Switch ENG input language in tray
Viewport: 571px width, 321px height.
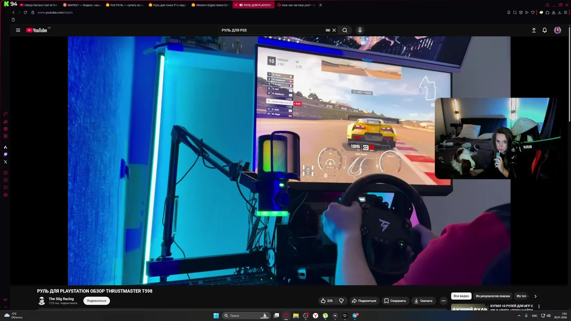pyautogui.click(x=534, y=316)
